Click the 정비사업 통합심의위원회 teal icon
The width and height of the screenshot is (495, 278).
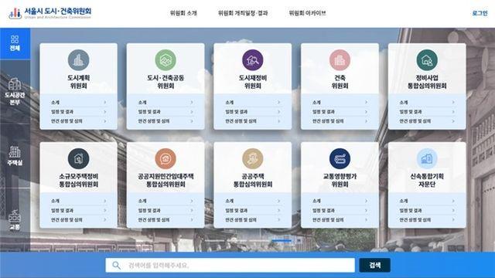click(x=427, y=60)
